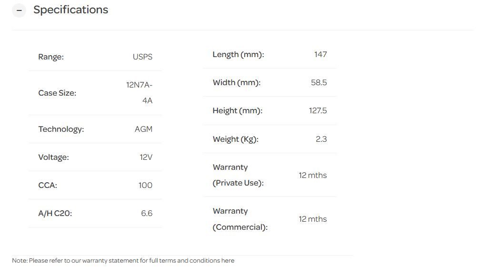Click the 127.5 height value

318,111
